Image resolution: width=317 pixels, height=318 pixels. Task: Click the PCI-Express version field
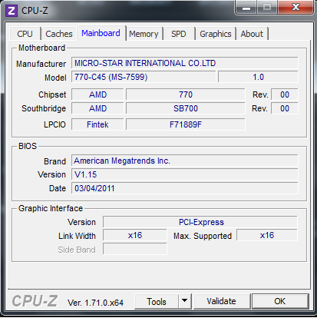point(200,222)
